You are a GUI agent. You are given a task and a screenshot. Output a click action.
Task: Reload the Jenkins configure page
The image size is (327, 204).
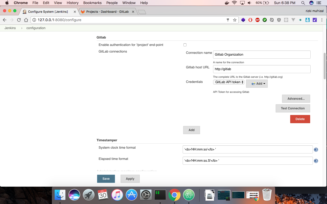pyautogui.click(x=19, y=20)
